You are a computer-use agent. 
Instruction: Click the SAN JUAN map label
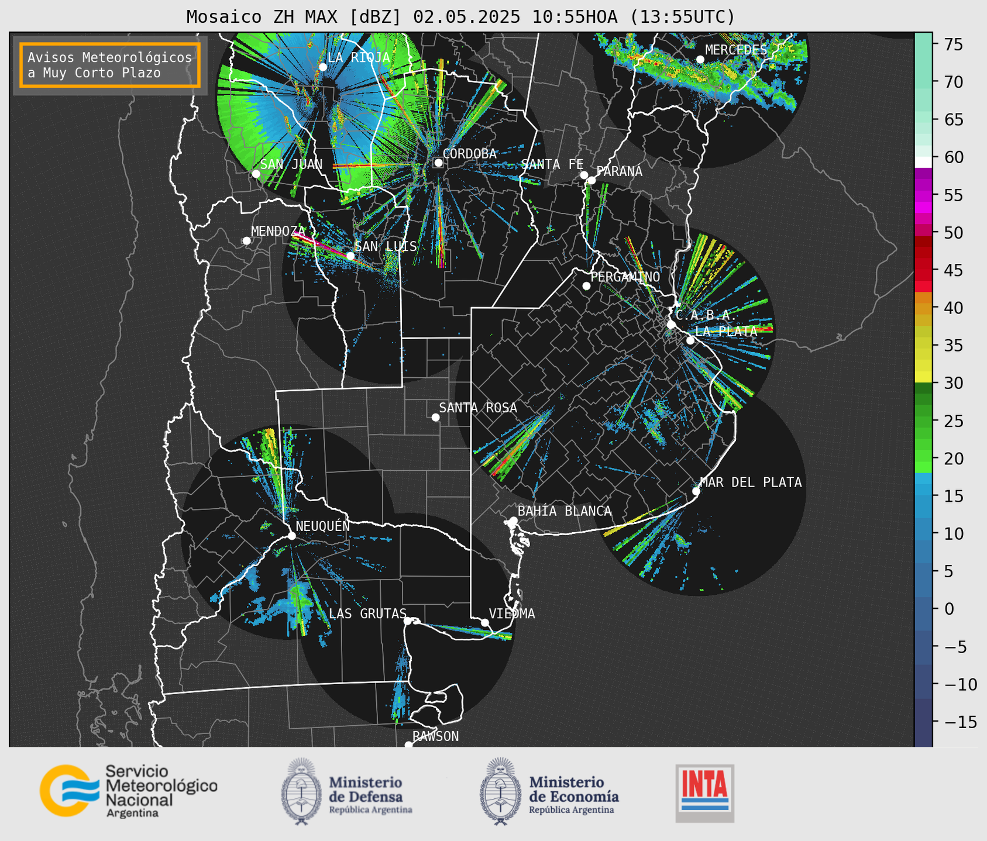(291, 164)
